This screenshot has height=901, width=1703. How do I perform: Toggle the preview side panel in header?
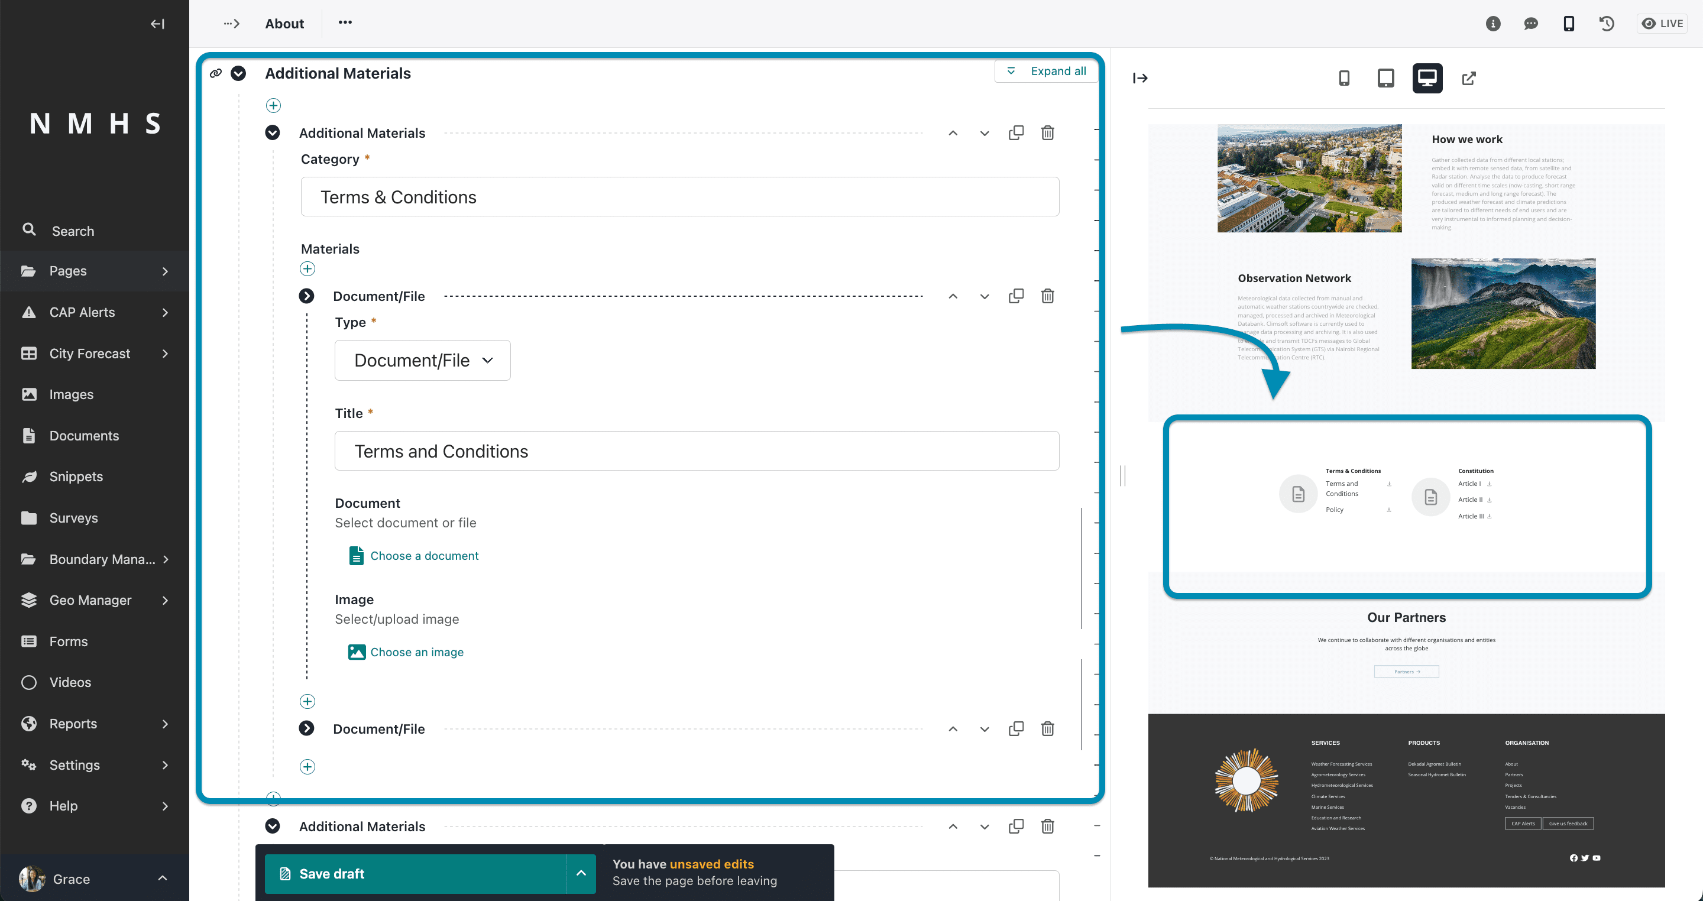tap(1569, 24)
